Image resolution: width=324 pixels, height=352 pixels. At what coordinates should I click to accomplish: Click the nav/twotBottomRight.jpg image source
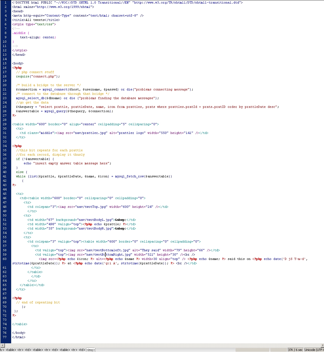(x=108, y=254)
